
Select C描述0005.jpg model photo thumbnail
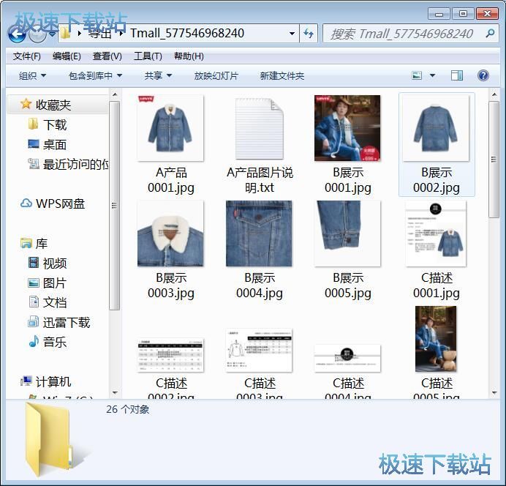pos(436,339)
